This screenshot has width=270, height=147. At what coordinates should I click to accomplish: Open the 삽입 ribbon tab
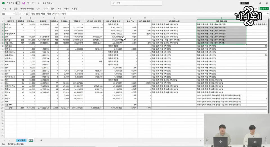pyautogui.click(x=16, y=9)
